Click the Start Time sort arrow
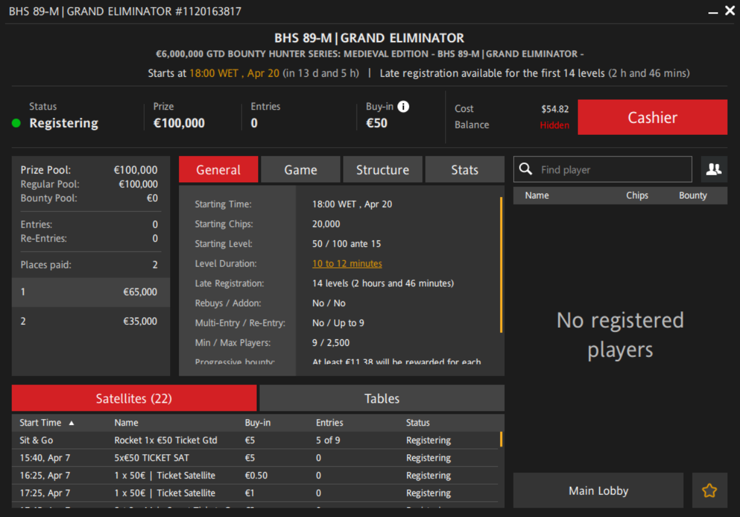 pyautogui.click(x=72, y=423)
